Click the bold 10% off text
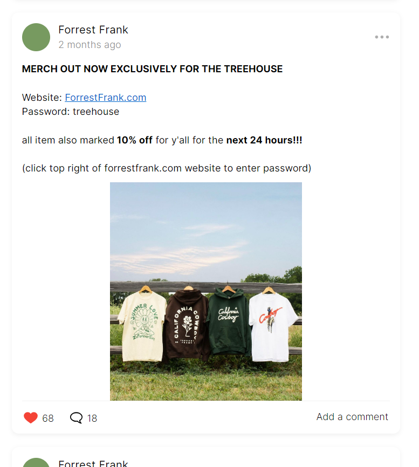This screenshot has height=467, width=419. coord(135,140)
